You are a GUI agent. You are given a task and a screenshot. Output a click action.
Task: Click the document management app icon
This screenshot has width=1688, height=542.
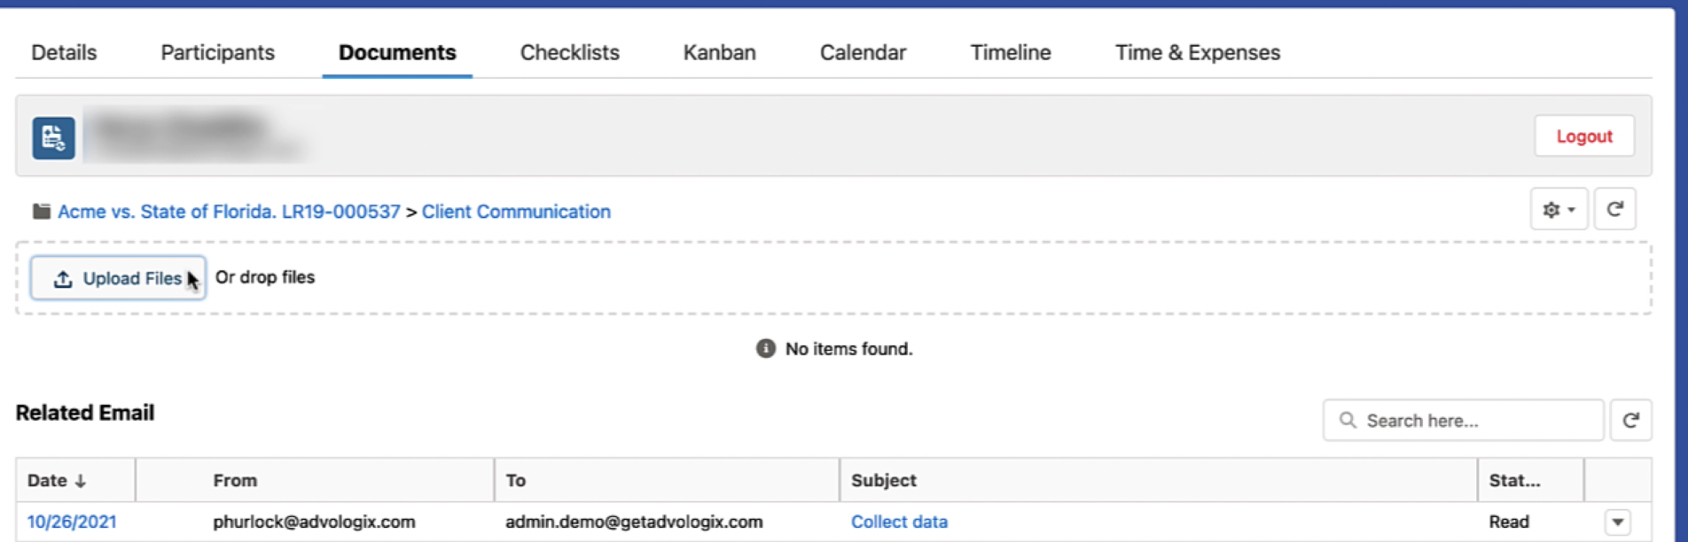pyautogui.click(x=53, y=137)
